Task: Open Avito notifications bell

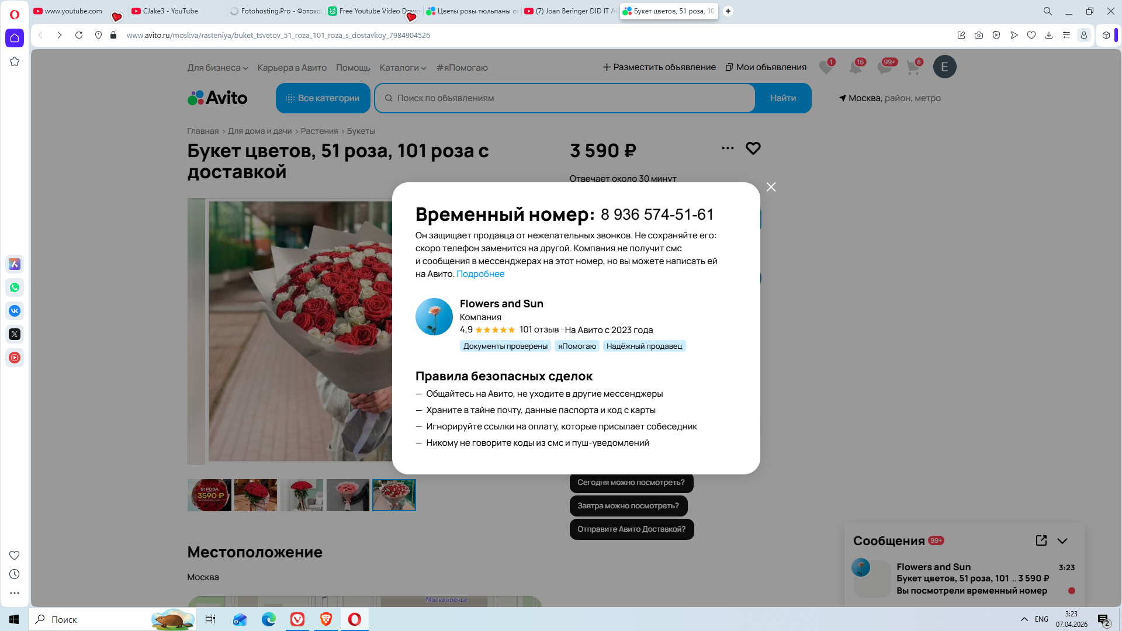Action: (x=856, y=67)
